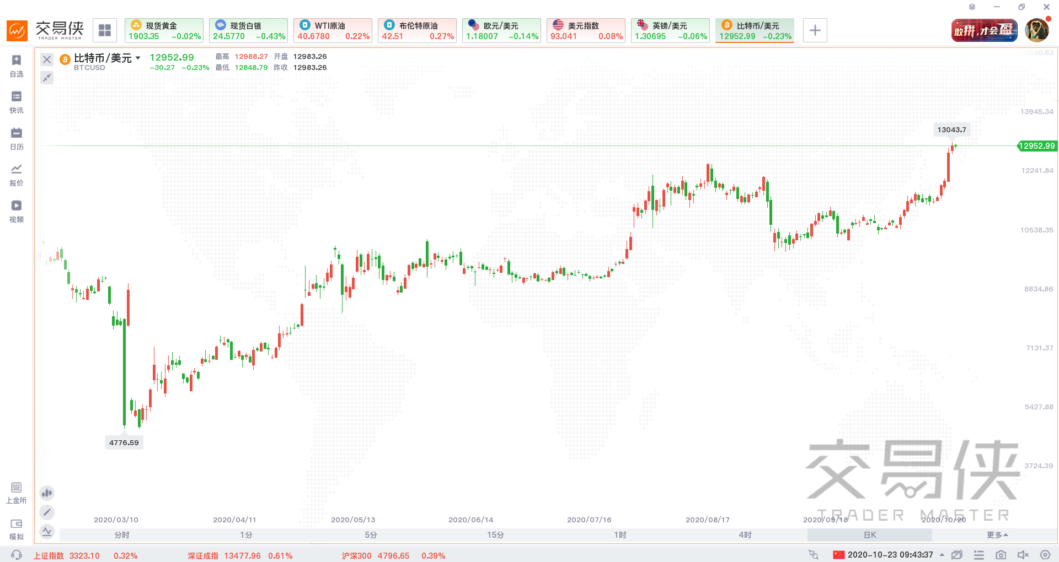Open the 自选 watchlist sidebar item
Viewport: 1059px width, 562px height.
[17, 66]
